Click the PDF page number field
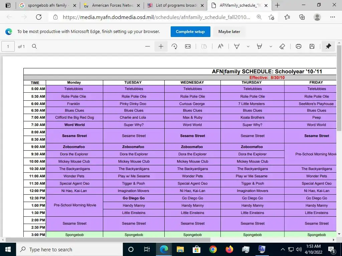Screen dimensions: 342x256 pos(8,46)
